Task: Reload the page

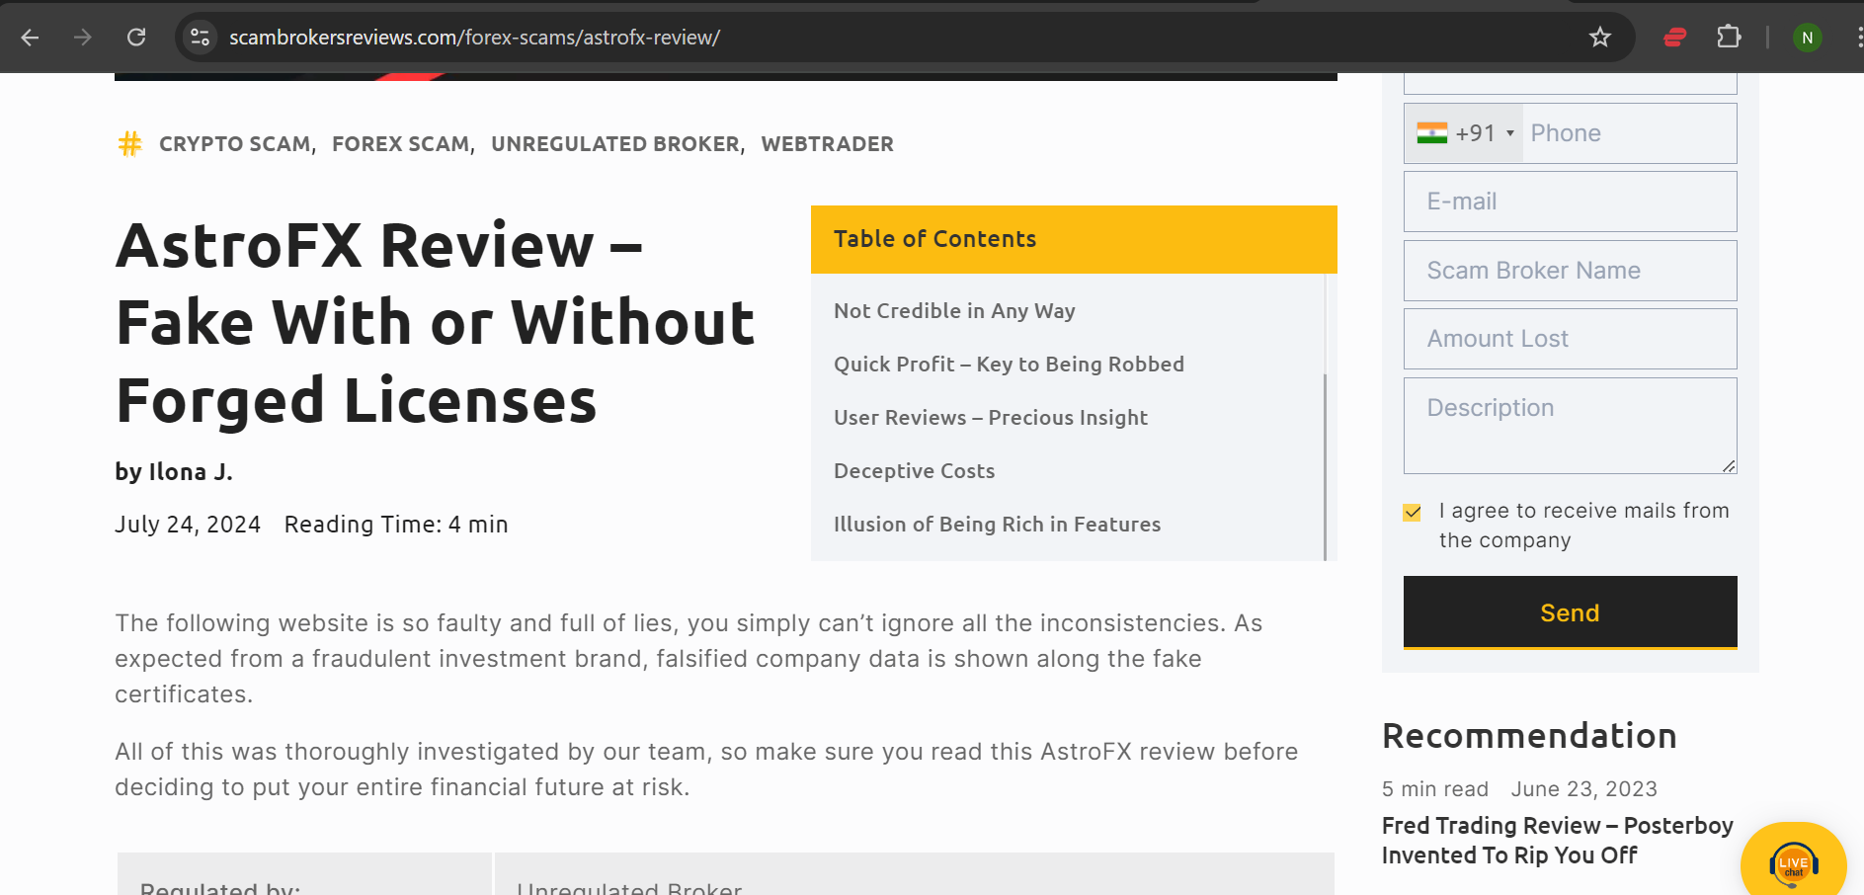Action: coord(136,38)
